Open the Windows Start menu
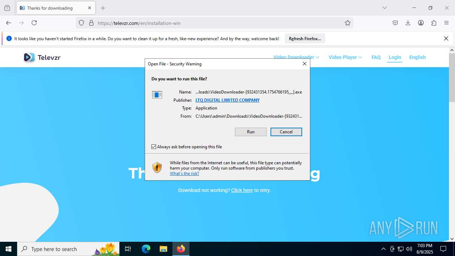 tap(9, 249)
